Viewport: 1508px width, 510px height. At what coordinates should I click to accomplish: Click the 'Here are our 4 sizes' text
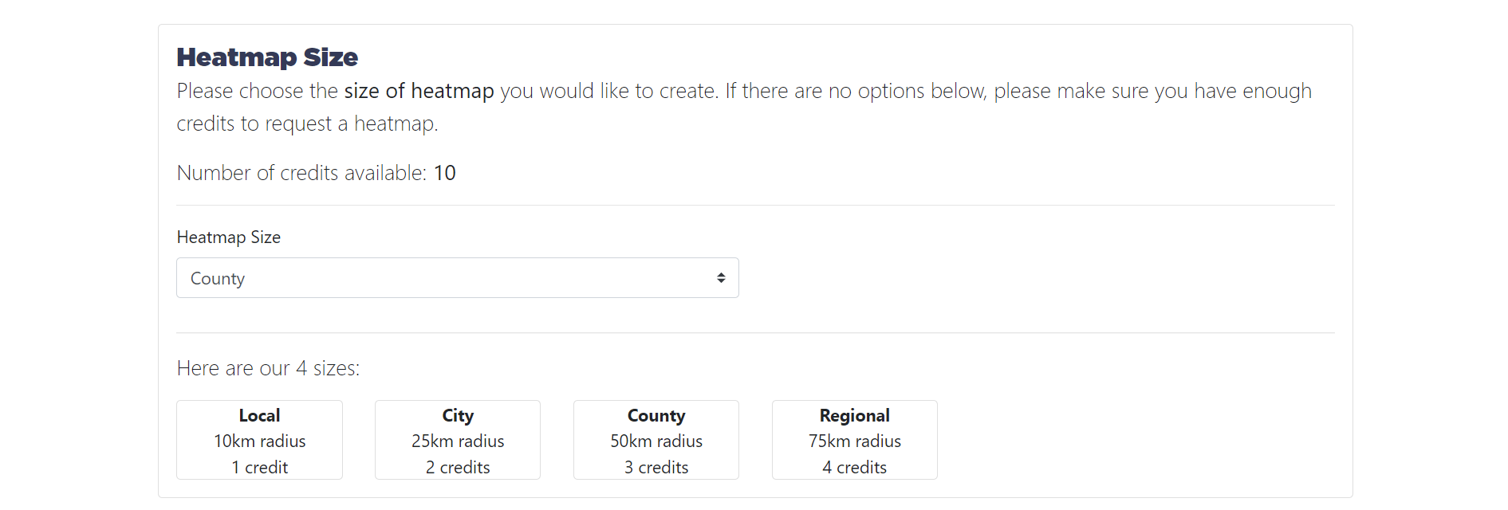(269, 368)
